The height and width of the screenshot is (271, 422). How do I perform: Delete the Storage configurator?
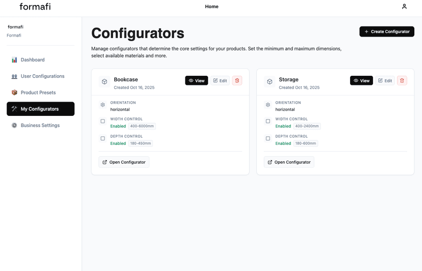point(402,80)
